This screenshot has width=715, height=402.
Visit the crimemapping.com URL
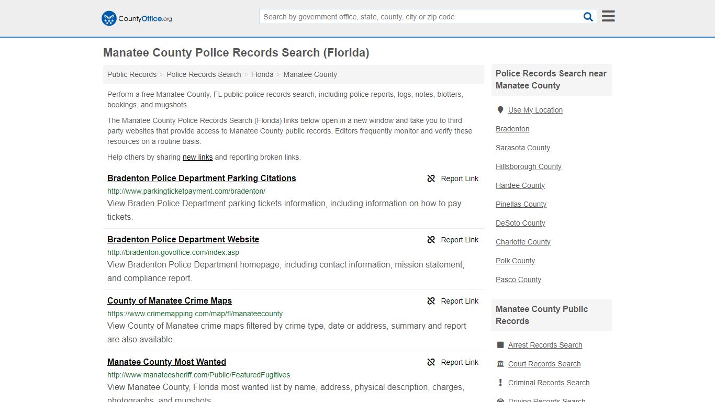coord(195,314)
